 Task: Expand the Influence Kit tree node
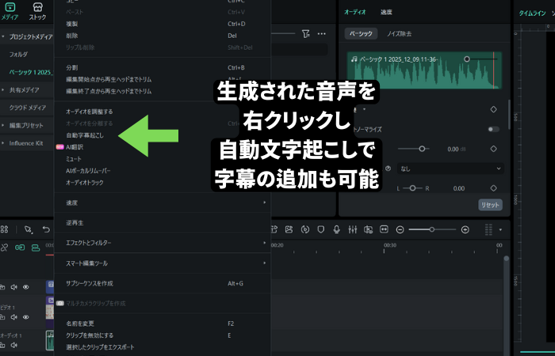point(3,143)
